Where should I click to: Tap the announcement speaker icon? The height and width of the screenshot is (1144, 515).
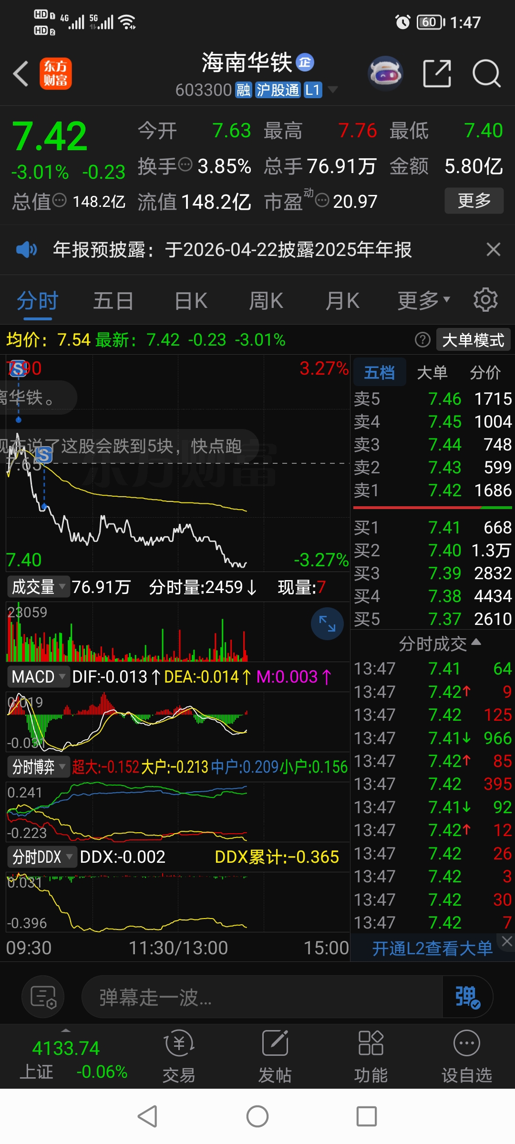coord(26,249)
